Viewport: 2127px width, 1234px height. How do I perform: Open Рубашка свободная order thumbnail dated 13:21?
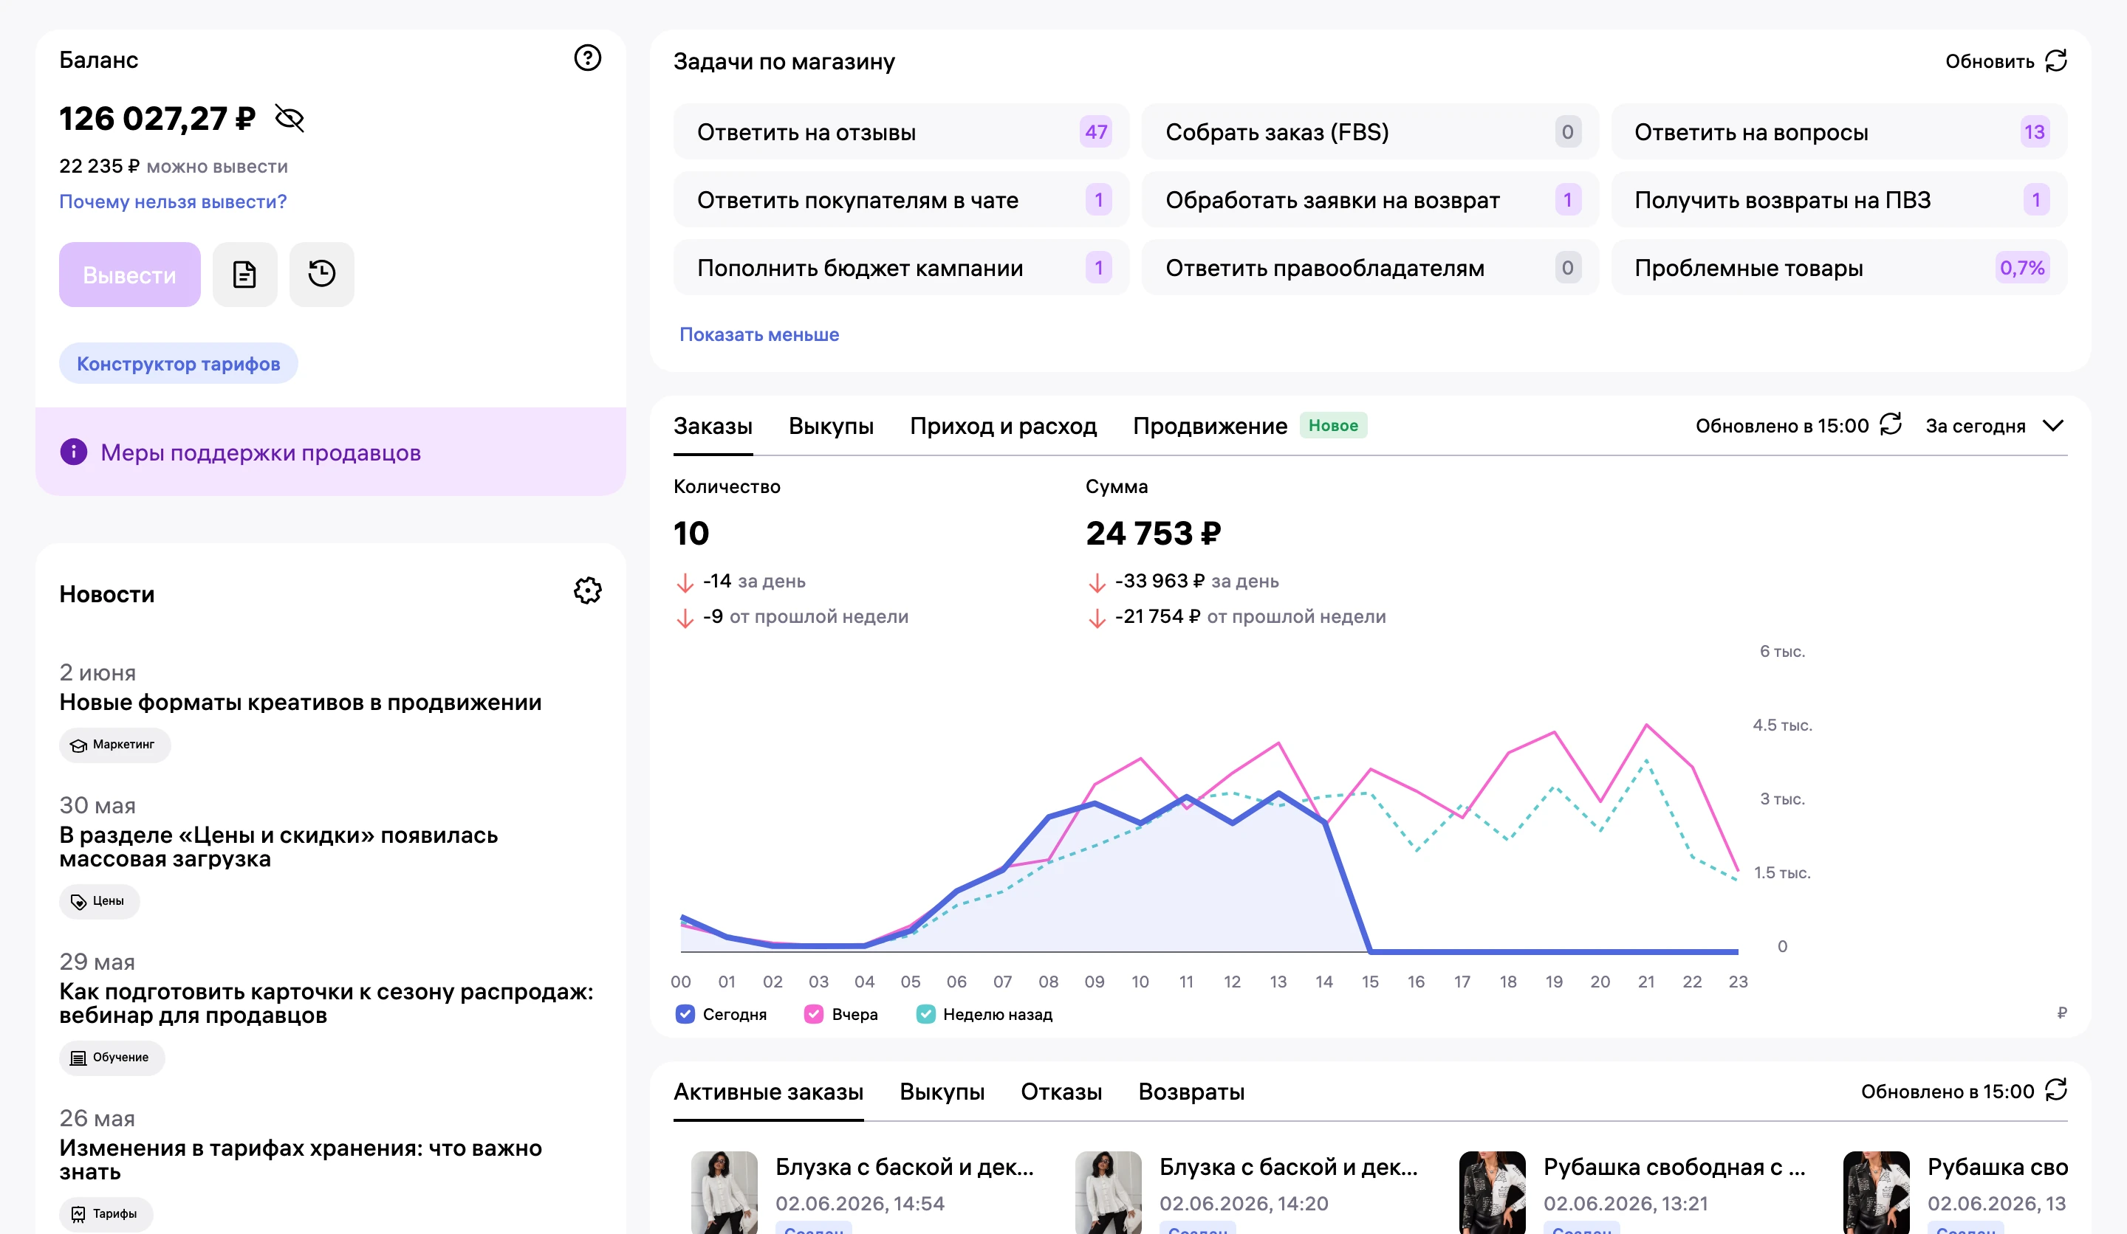[x=1491, y=1193]
